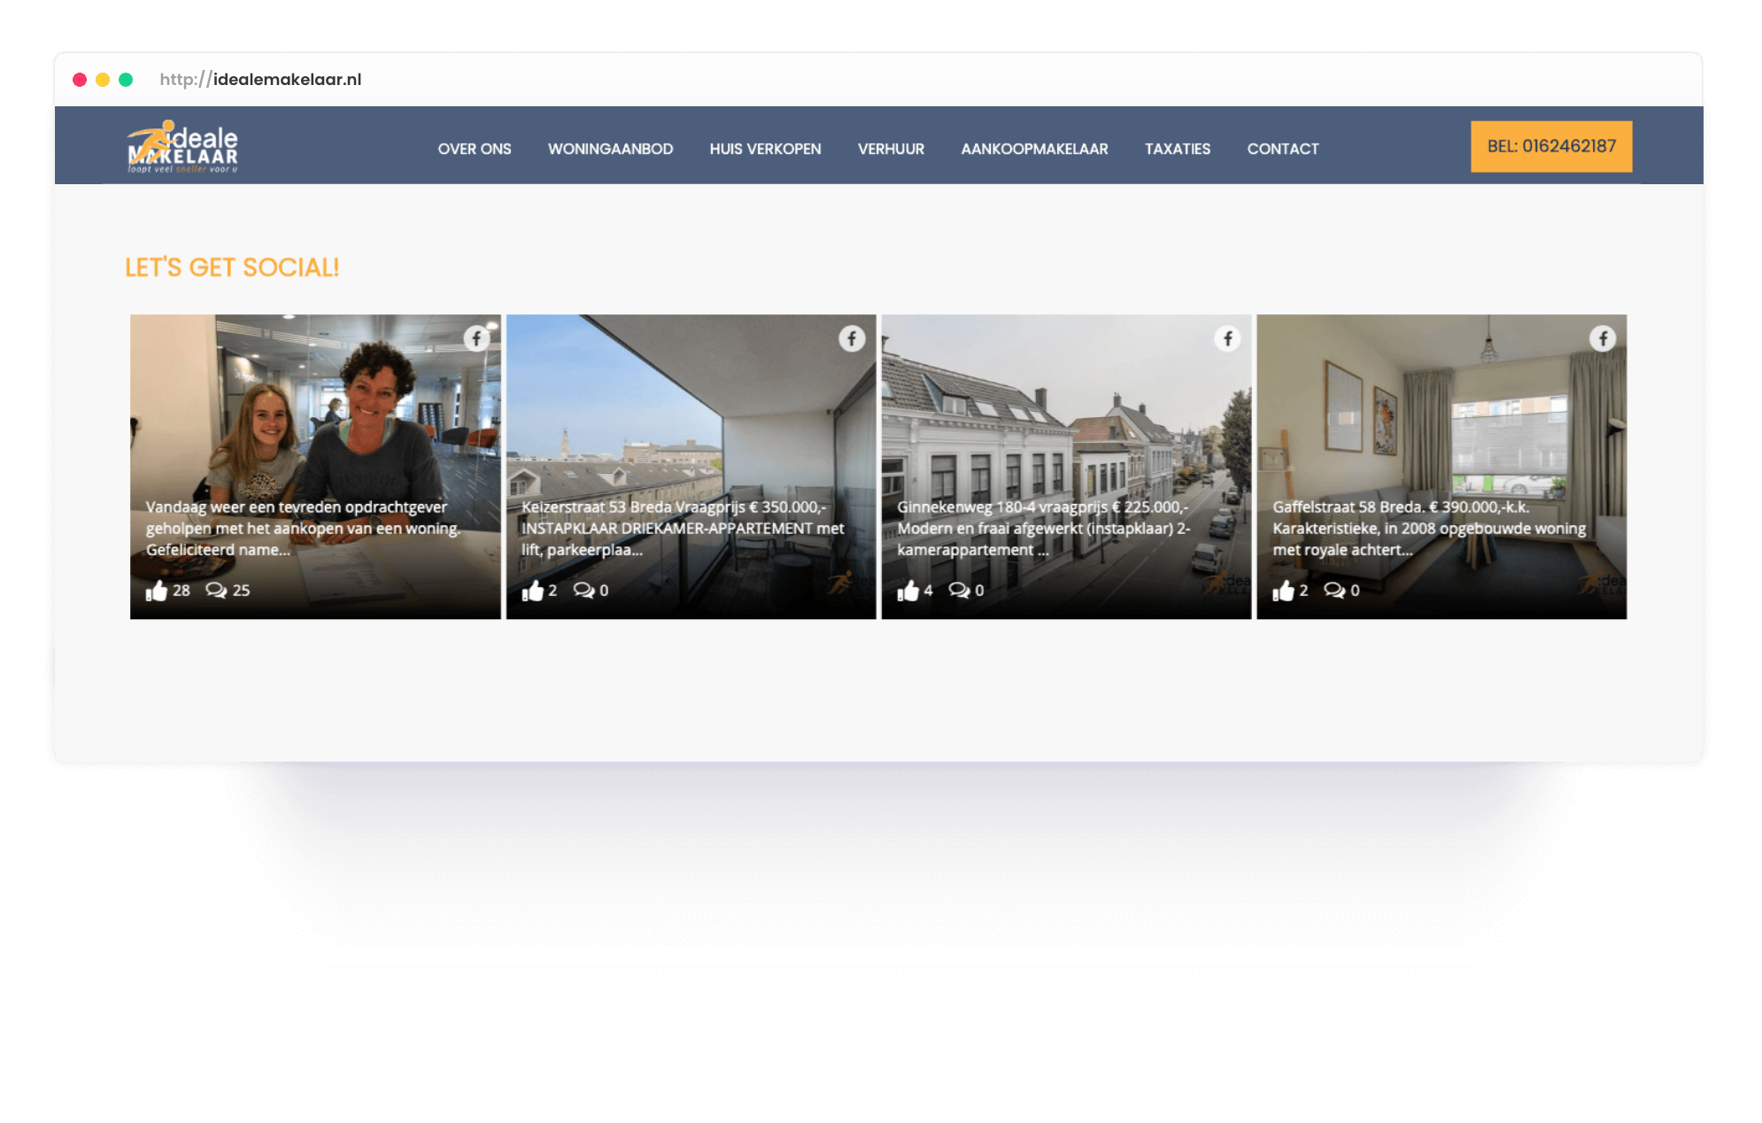
Task: Click the Ideale Makelaar logo
Action: tap(183, 147)
